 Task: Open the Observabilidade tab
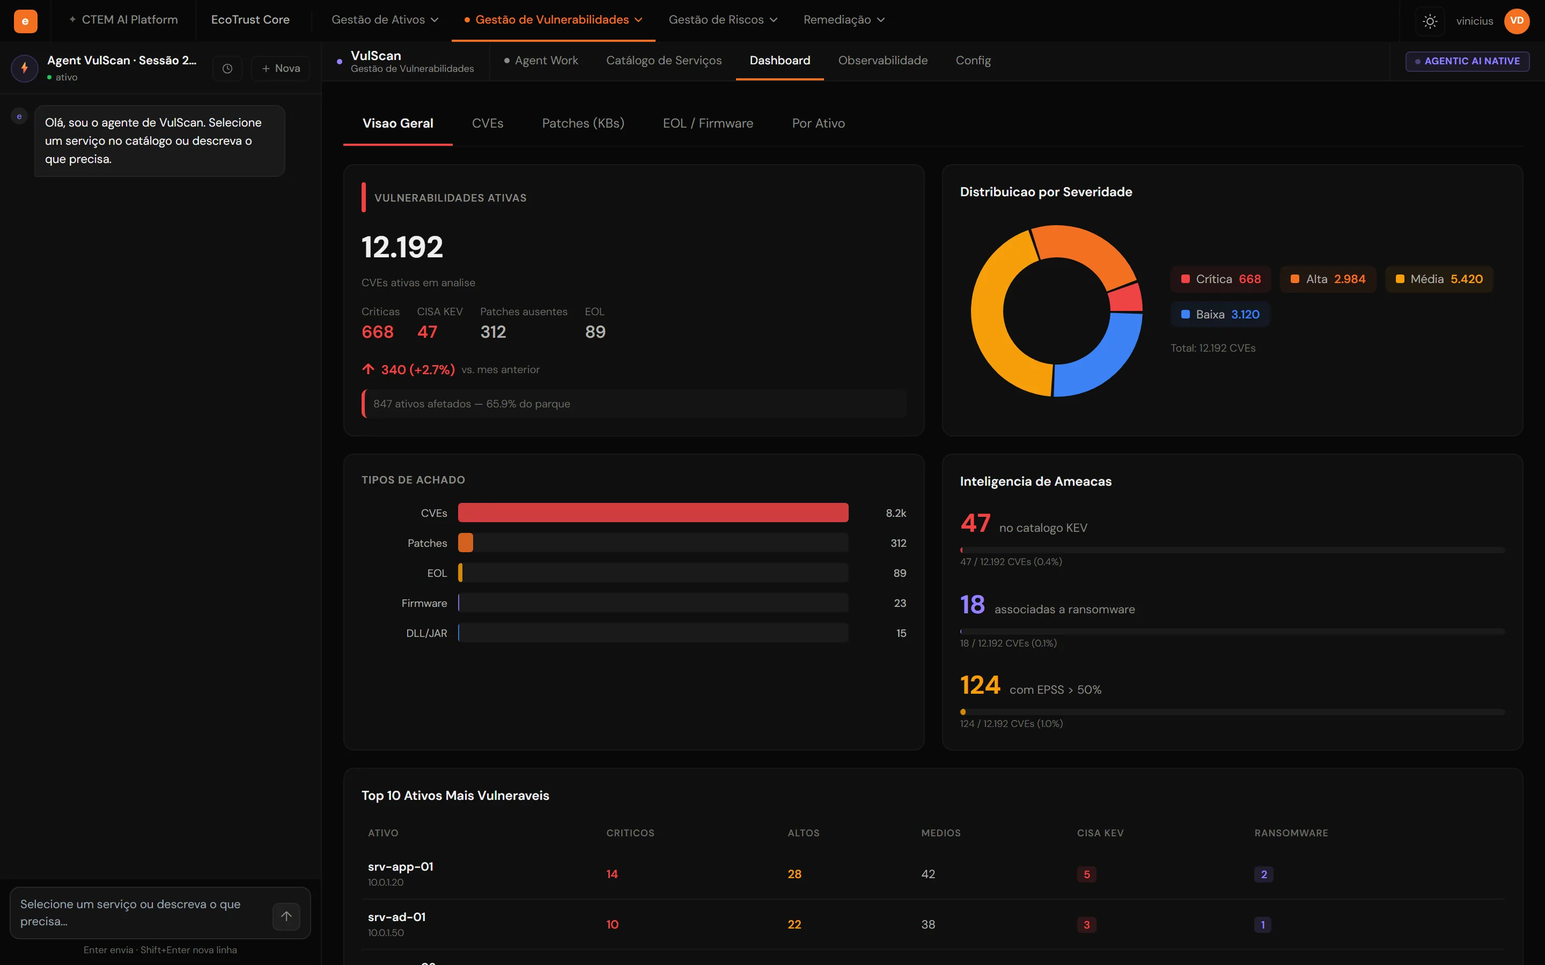[x=882, y=61]
